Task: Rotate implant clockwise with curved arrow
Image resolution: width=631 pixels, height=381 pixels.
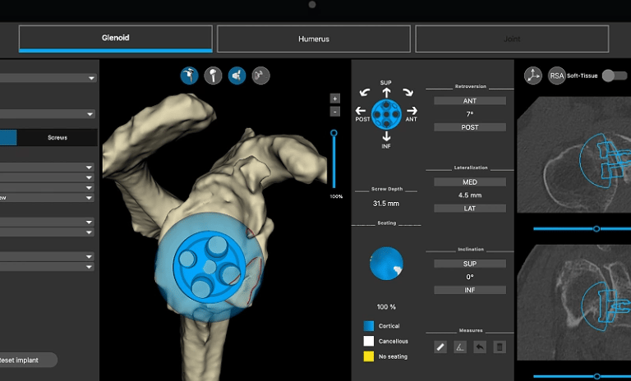Action: [x=408, y=92]
